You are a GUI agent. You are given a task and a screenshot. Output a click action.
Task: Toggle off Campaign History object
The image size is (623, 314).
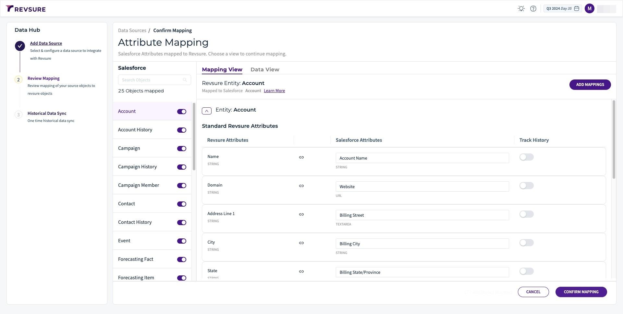[x=182, y=167]
